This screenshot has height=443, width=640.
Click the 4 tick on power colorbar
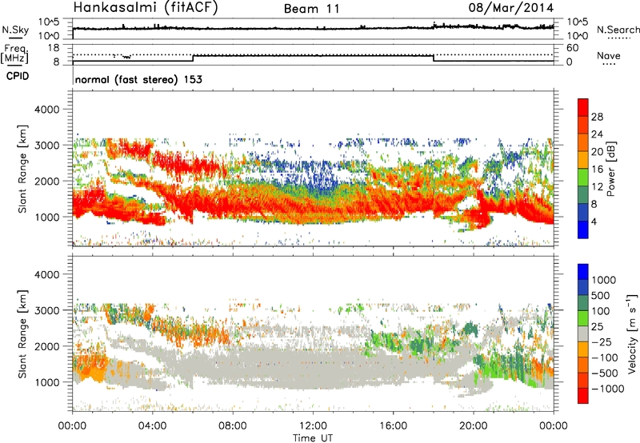click(x=594, y=221)
